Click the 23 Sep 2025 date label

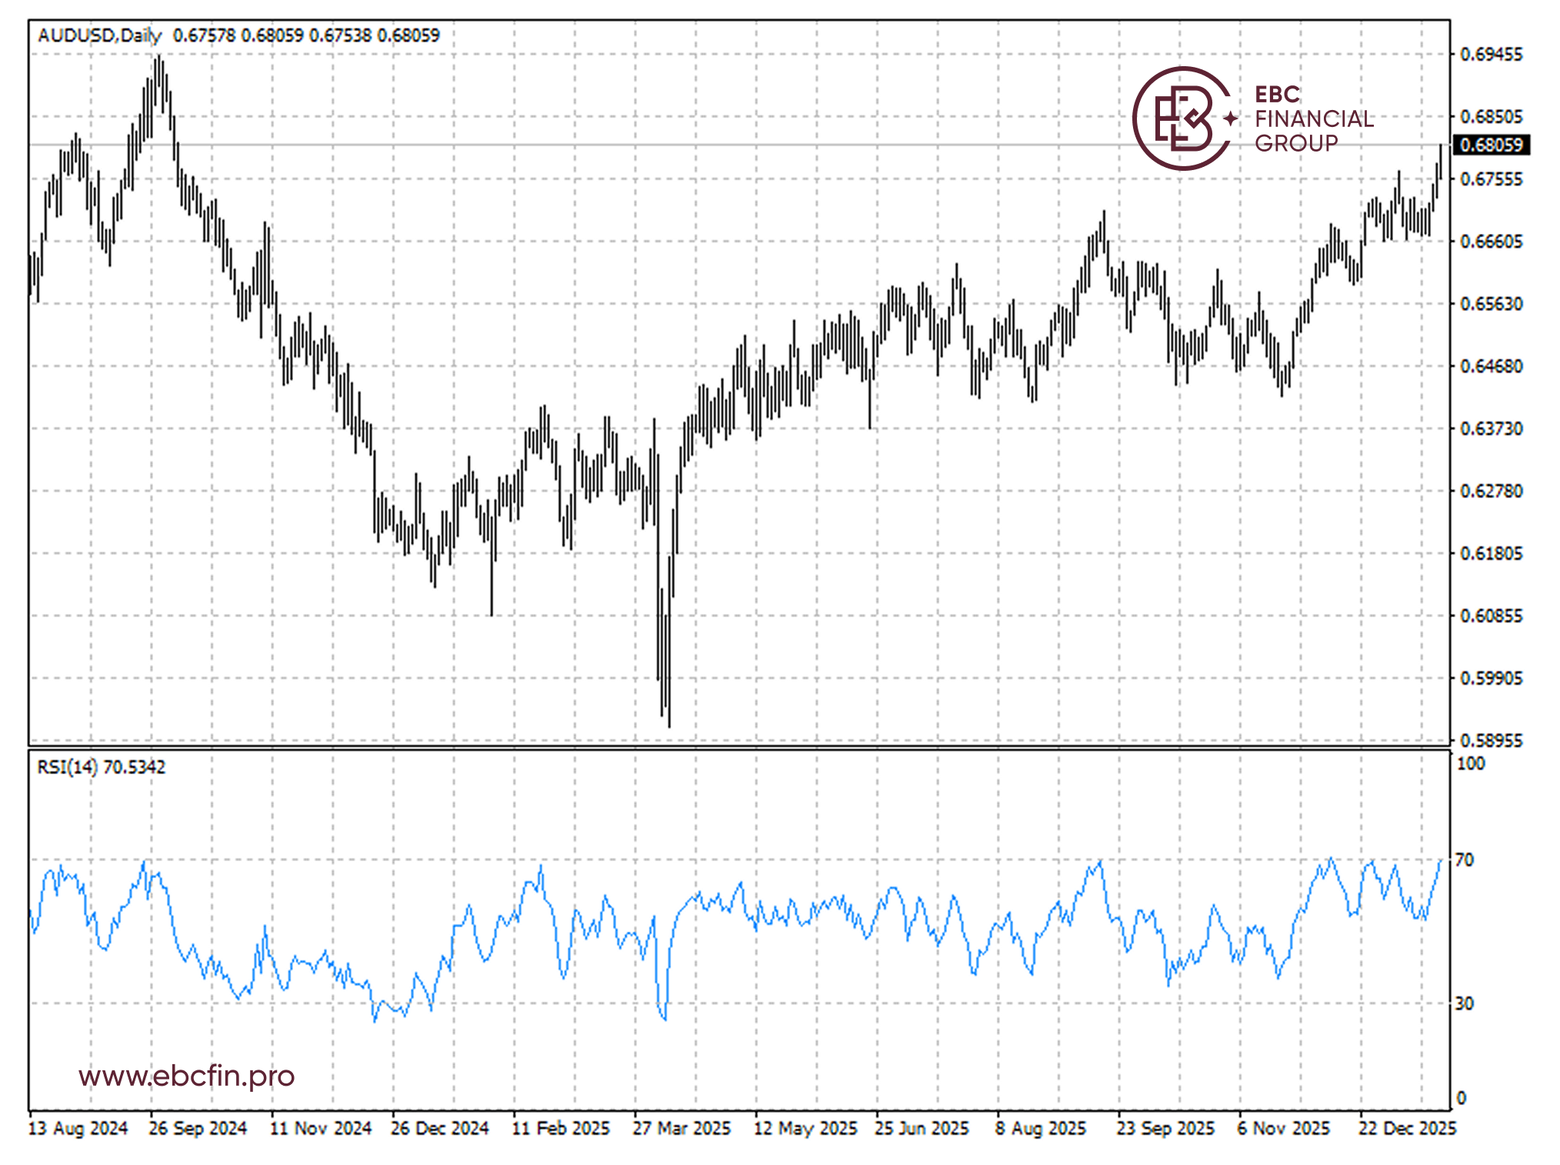pos(1165,1128)
